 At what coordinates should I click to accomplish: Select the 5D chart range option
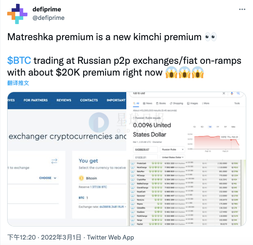click(x=202, y=127)
